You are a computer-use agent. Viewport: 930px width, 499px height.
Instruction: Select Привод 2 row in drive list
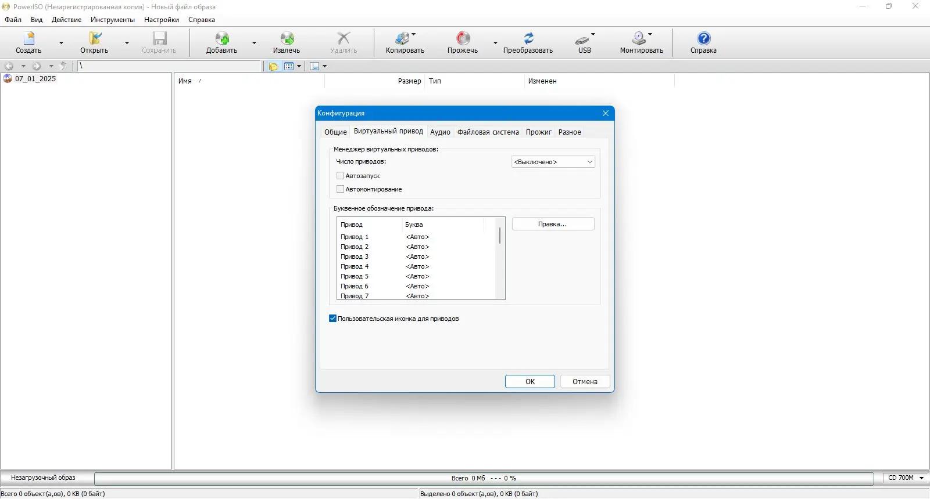point(417,247)
